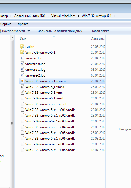This screenshot has width=131, height=188.
Task: Click navigation pane scroll up arrow
Action: coord(12,38)
